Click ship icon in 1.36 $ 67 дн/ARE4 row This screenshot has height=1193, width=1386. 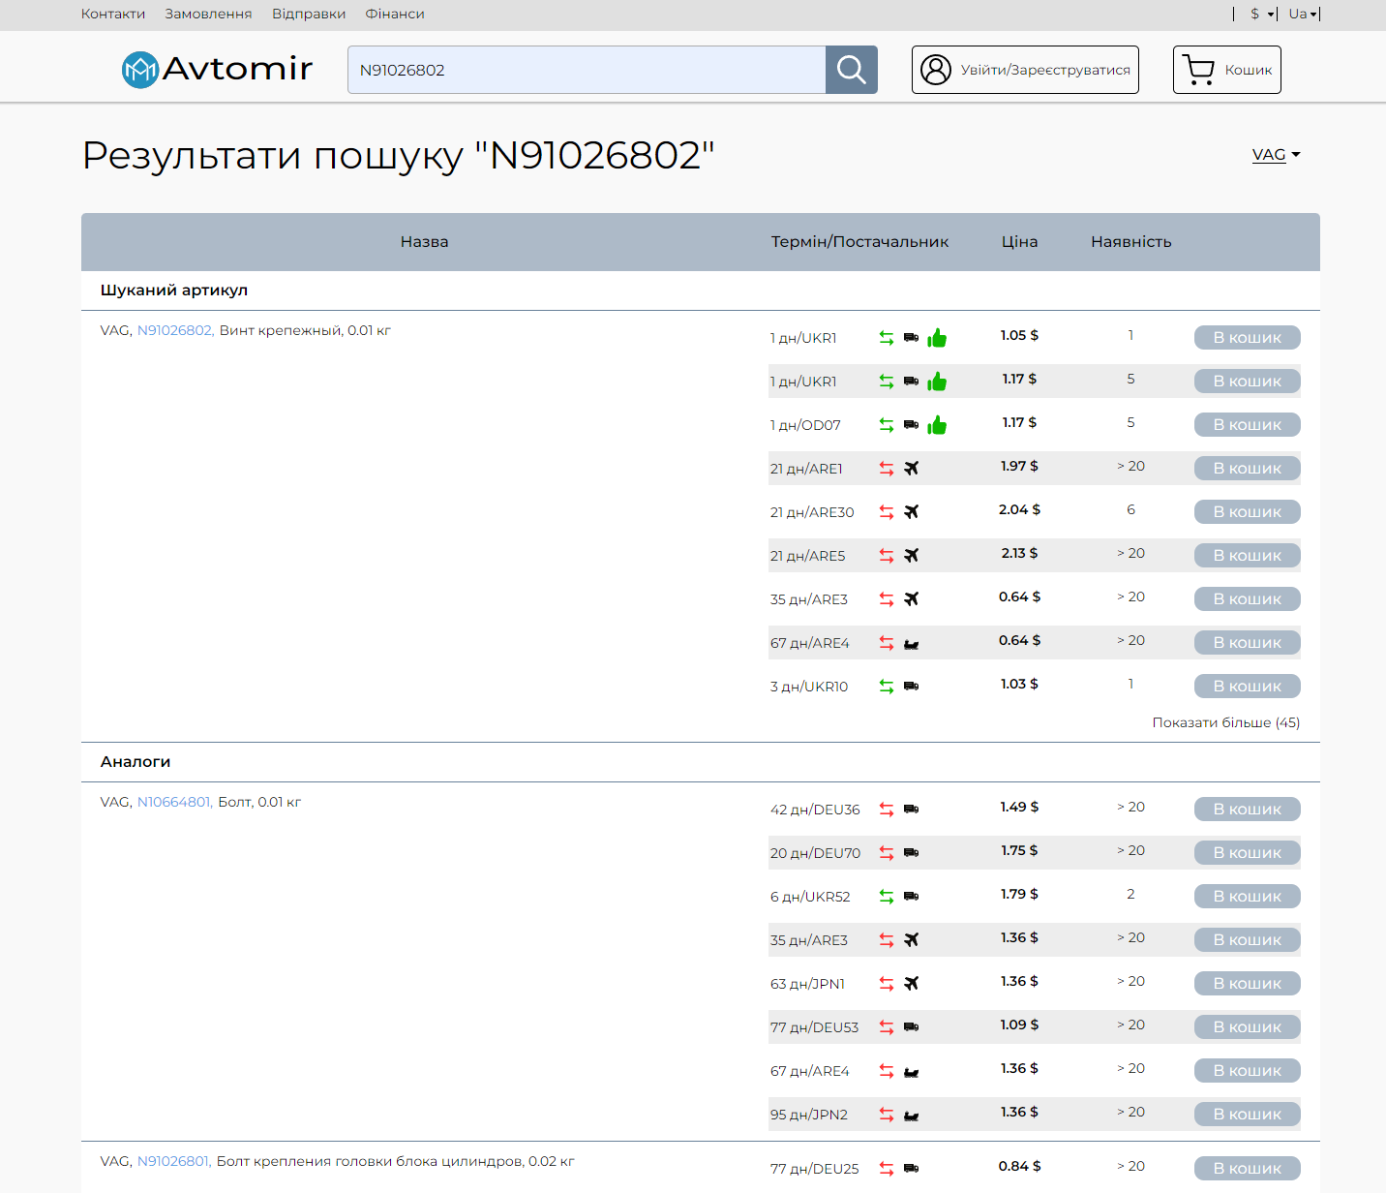click(x=912, y=1072)
